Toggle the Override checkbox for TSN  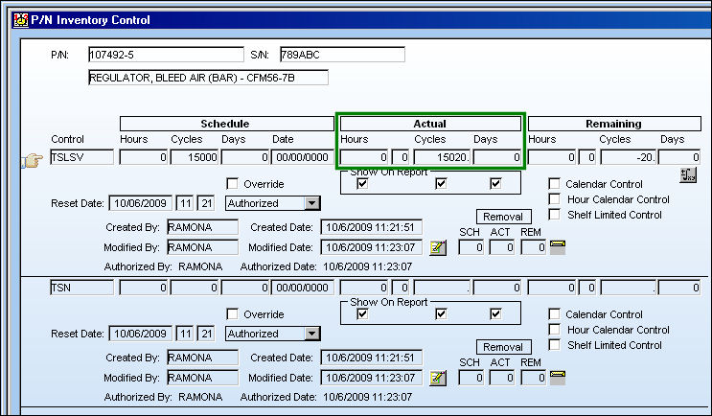[232, 313]
